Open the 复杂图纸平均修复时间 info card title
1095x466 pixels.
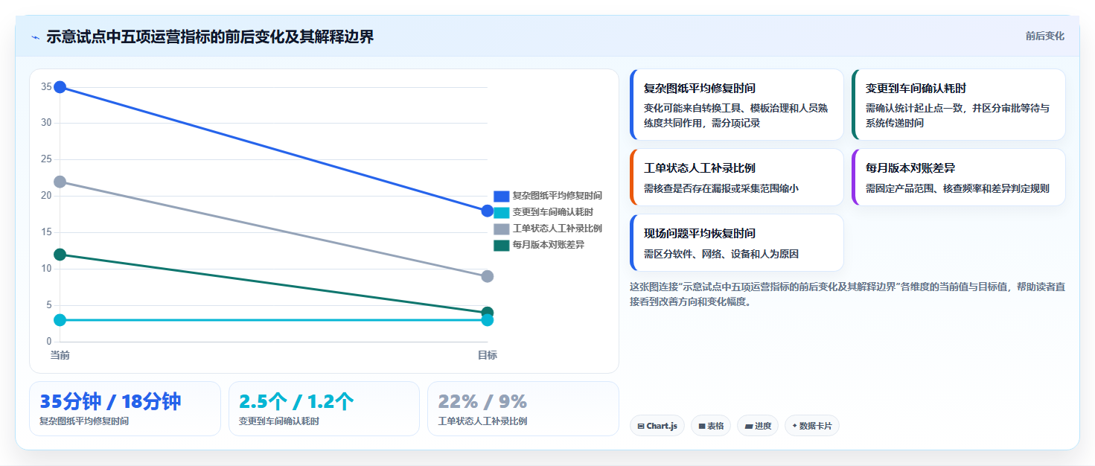[700, 88]
